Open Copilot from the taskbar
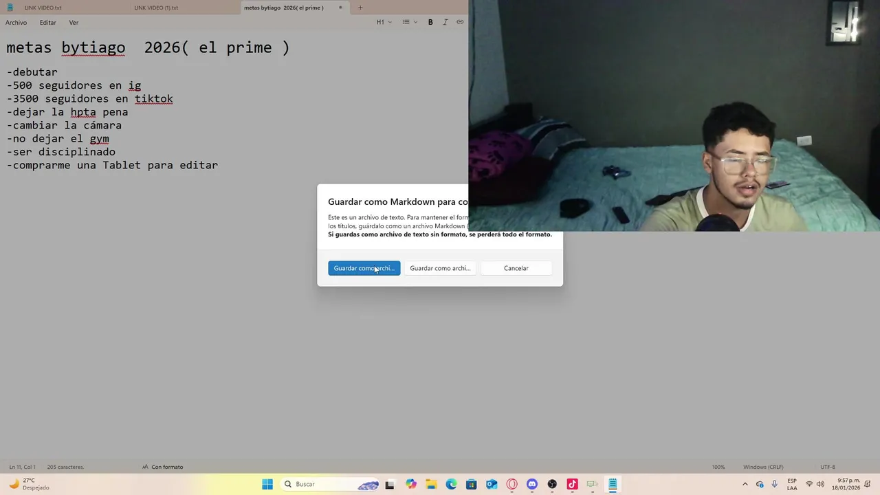This screenshot has width=880, height=495. [410, 484]
